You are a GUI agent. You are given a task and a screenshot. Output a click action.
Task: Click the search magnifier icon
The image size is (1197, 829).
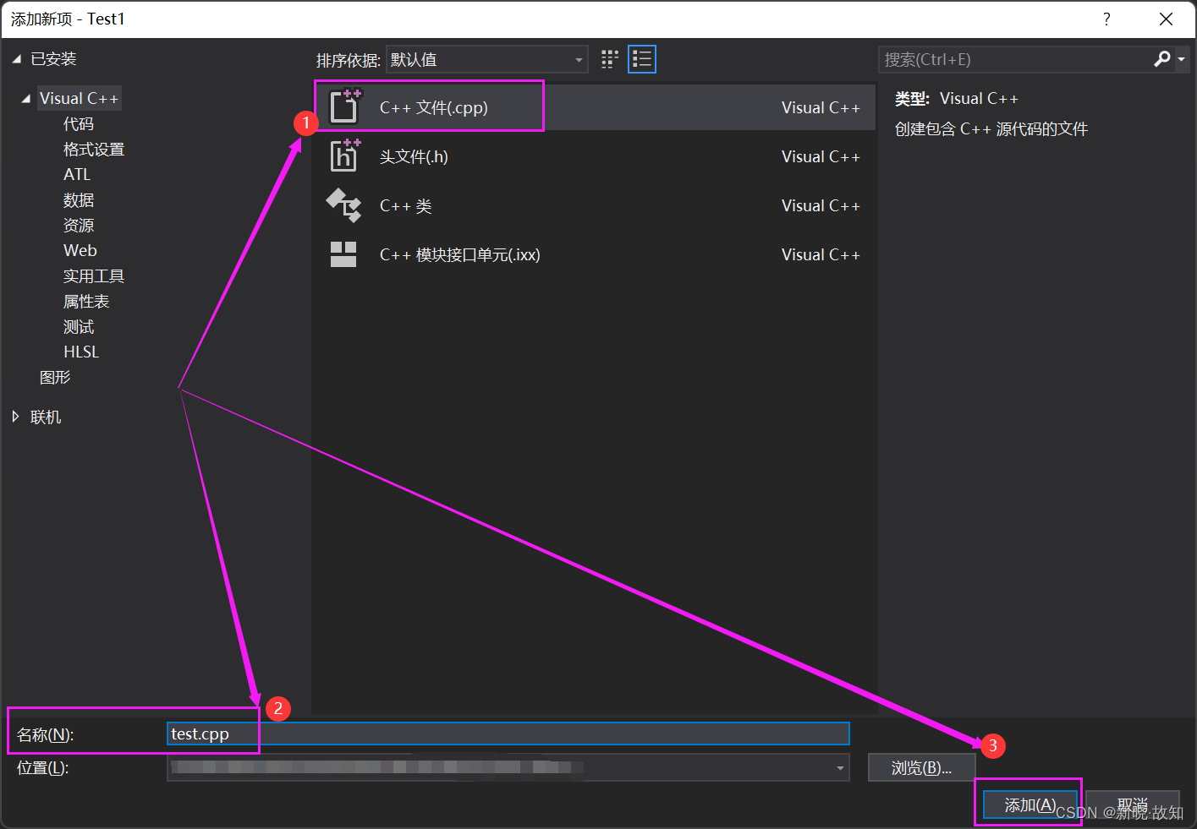tap(1162, 59)
